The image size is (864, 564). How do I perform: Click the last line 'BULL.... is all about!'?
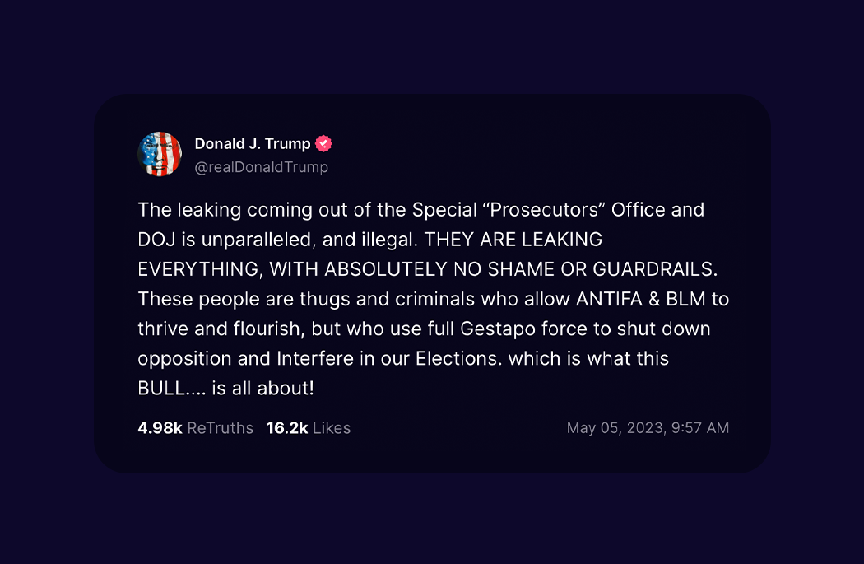[x=226, y=389]
